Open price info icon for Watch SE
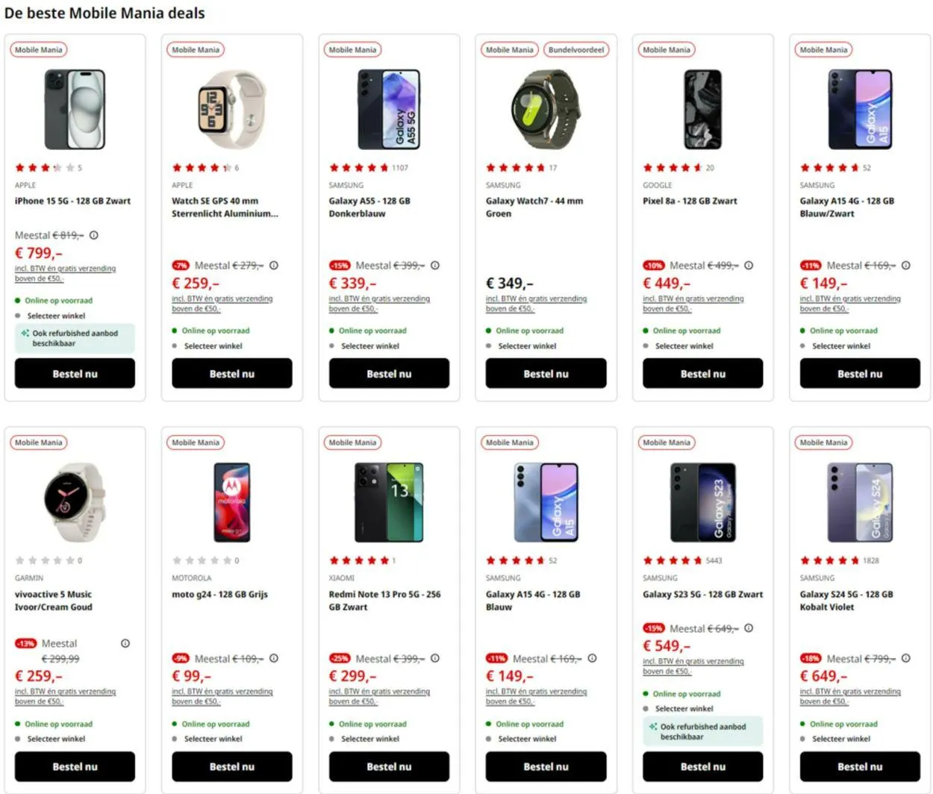Viewport: 933px width, 794px height. coord(274,266)
